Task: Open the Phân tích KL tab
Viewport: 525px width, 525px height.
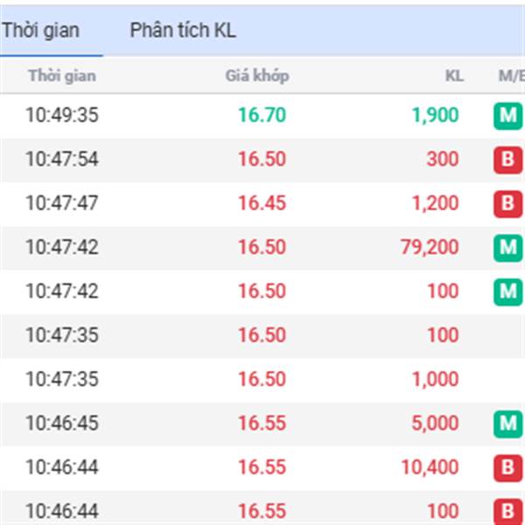Action: (x=183, y=31)
